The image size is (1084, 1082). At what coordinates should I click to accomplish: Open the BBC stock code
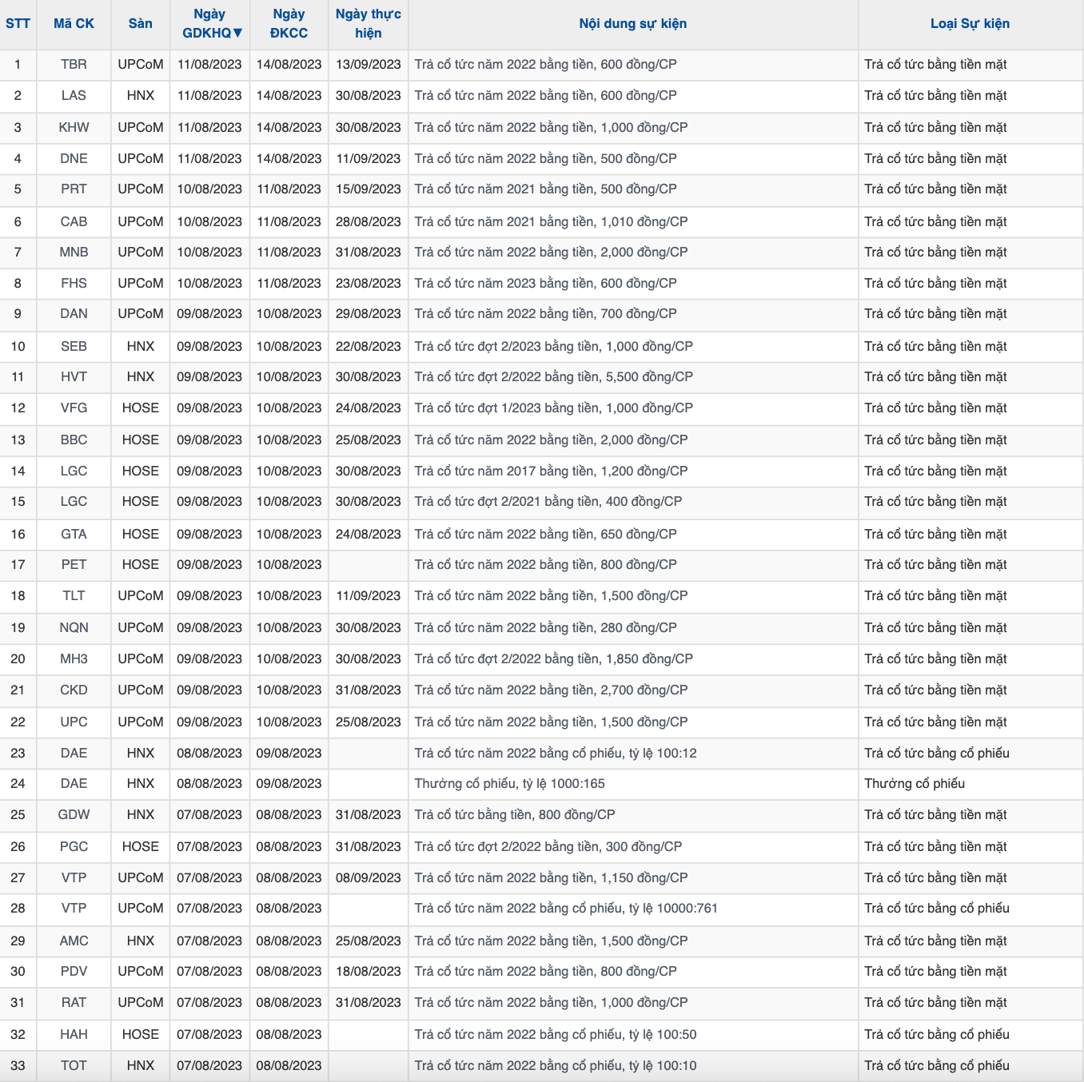coord(74,440)
